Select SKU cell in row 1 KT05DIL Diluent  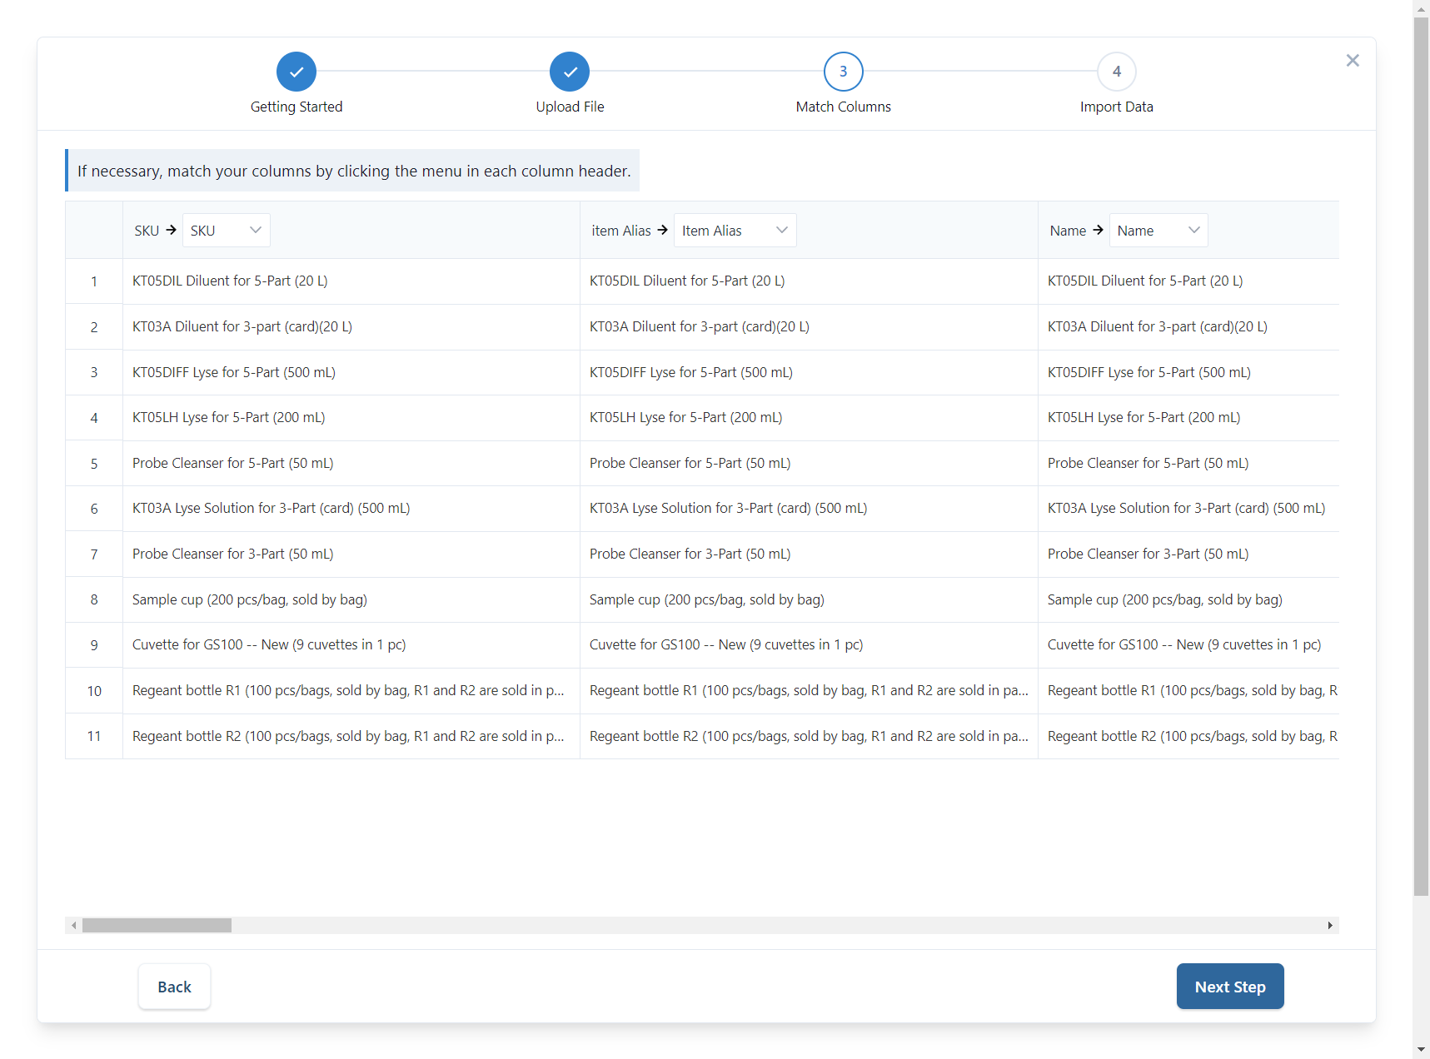tap(351, 281)
